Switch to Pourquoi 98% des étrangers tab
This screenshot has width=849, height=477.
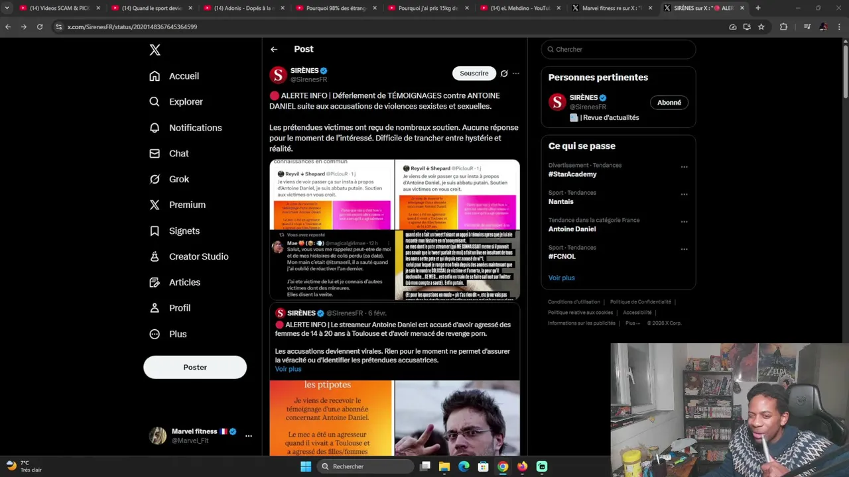tap(335, 8)
